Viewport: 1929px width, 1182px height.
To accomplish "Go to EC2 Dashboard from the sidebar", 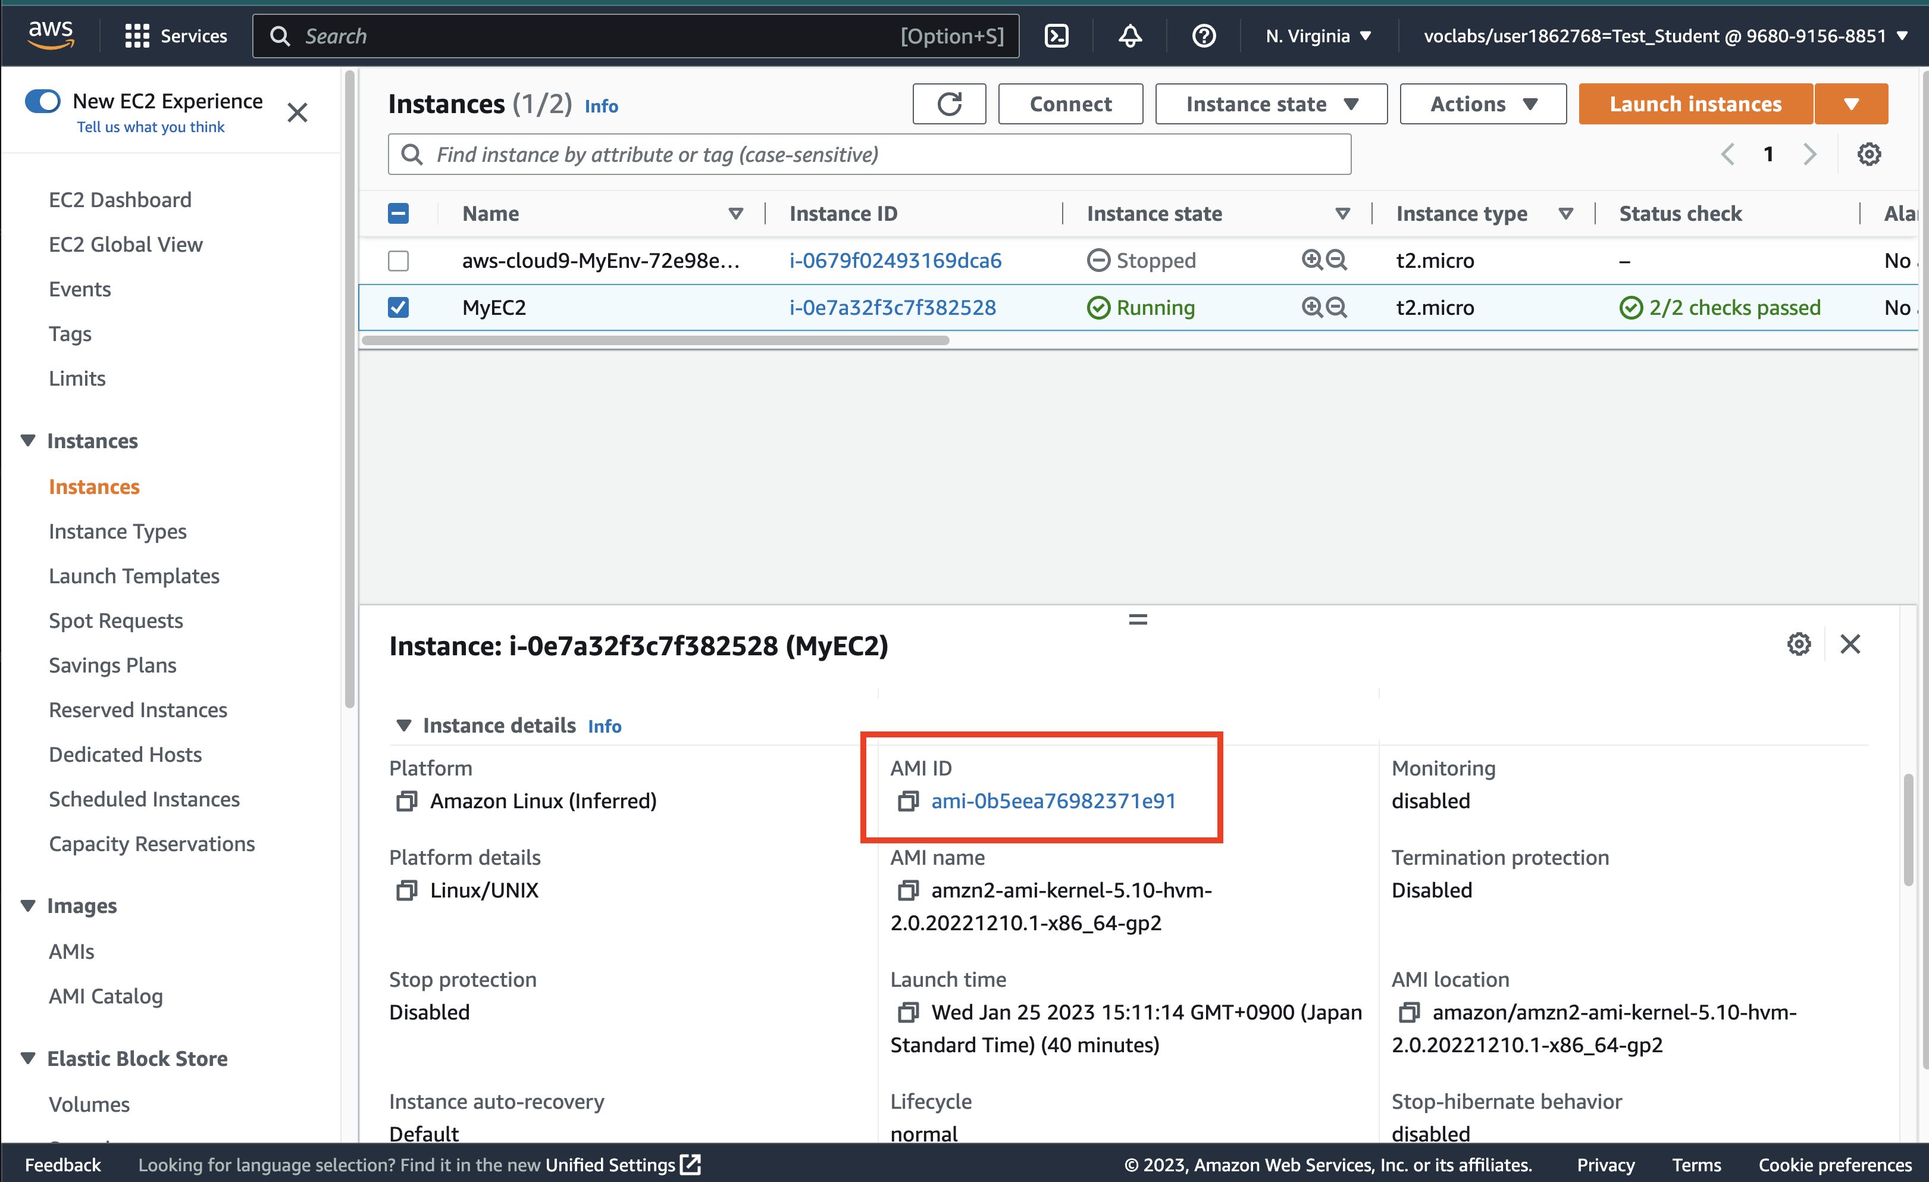I will point(120,200).
